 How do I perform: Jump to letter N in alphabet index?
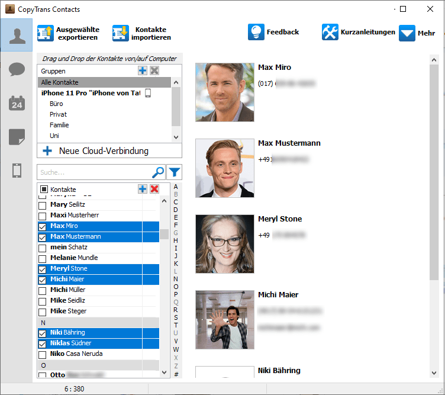pyautogui.click(x=176, y=279)
